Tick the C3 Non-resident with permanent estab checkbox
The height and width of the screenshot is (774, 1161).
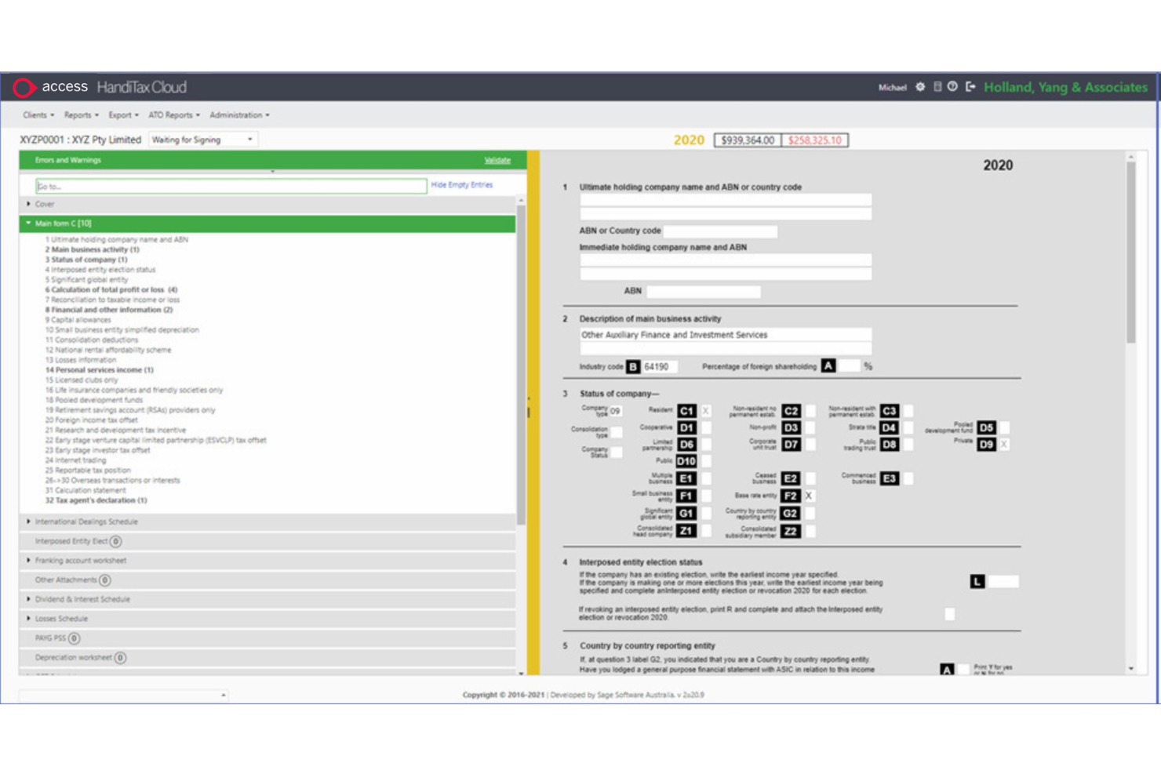click(x=908, y=411)
